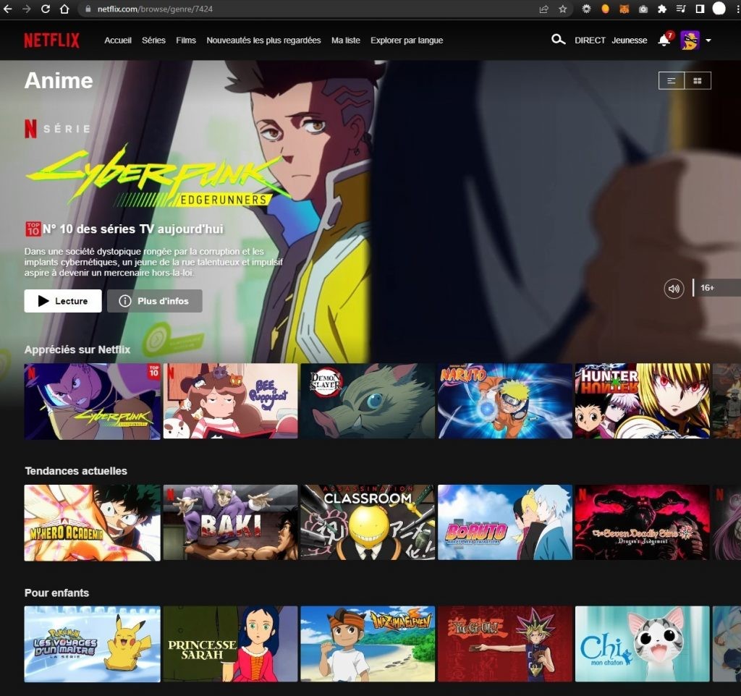741x696 pixels.
Task: Open the Appréciés sur Netflix row title
Action: [x=77, y=349]
